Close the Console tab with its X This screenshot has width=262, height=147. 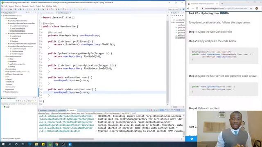click(x=75, y=111)
